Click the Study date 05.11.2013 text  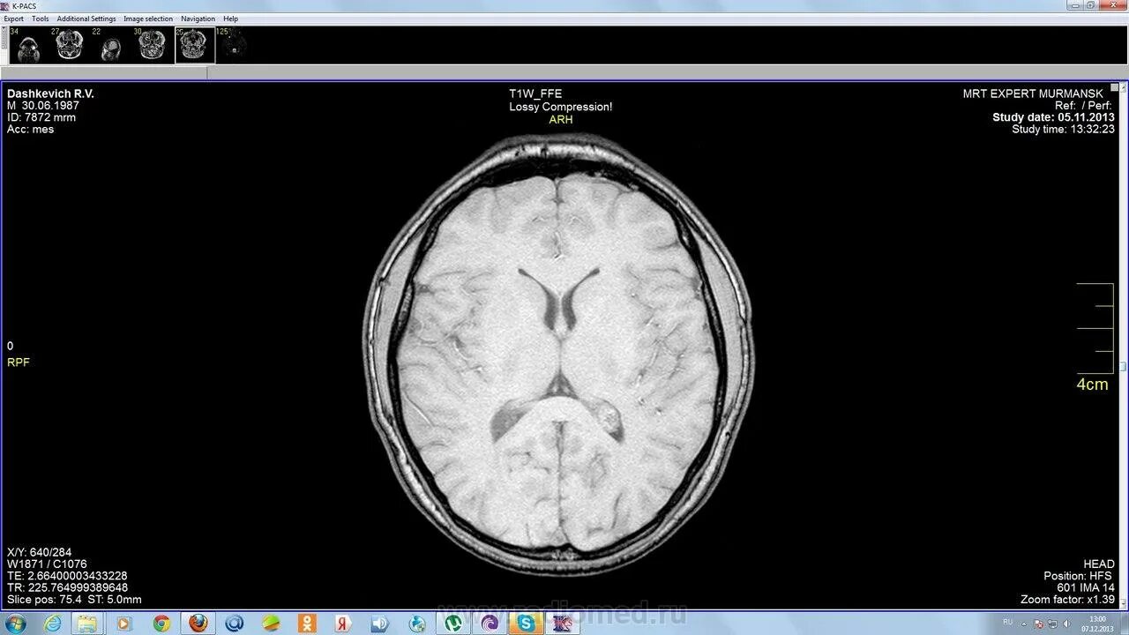point(1053,117)
